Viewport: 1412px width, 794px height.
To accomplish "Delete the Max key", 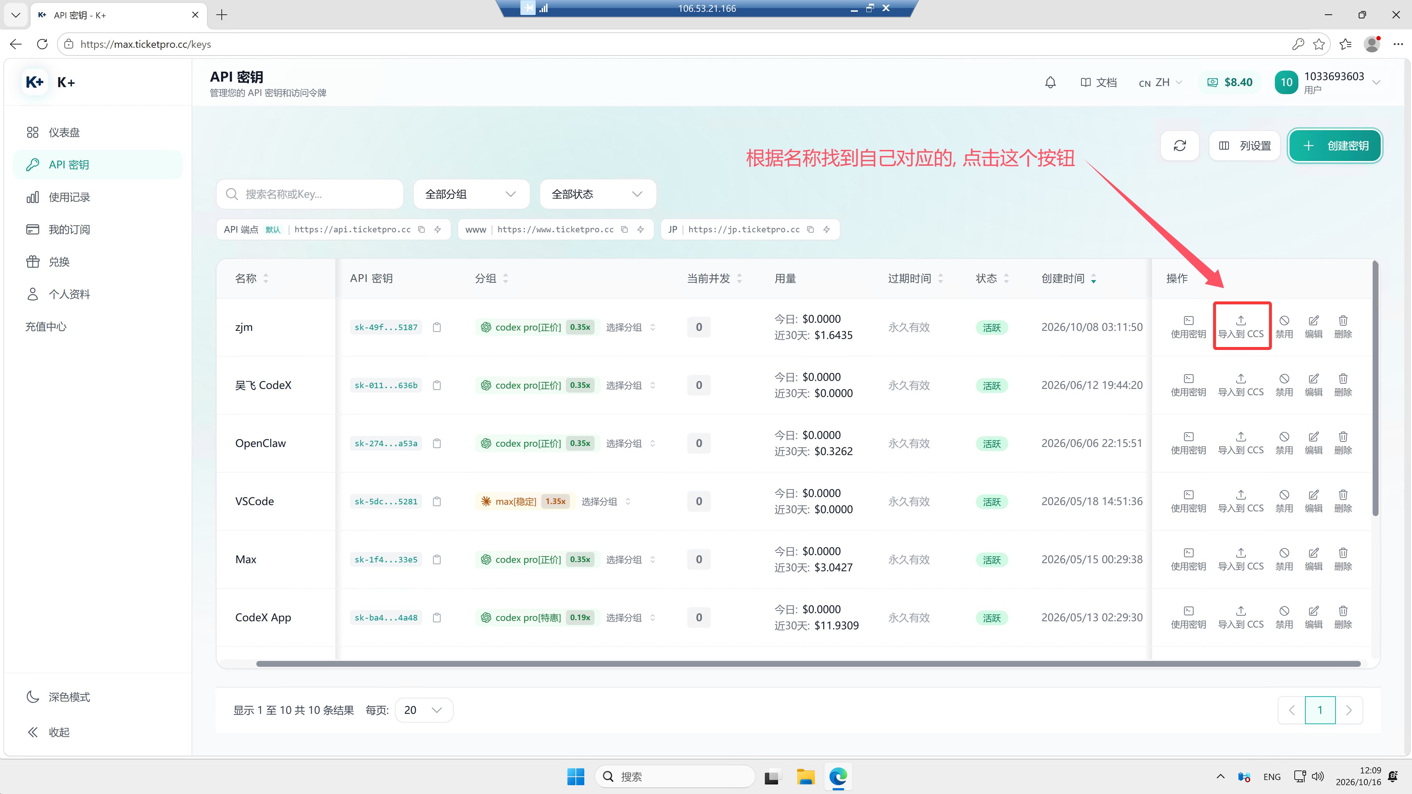I will click(x=1343, y=559).
